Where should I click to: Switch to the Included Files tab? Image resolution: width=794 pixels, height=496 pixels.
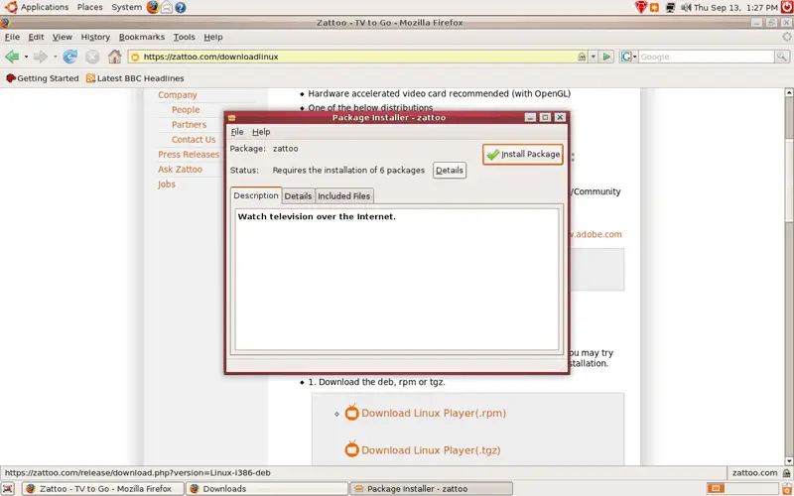pyautogui.click(x=343, y=195)
